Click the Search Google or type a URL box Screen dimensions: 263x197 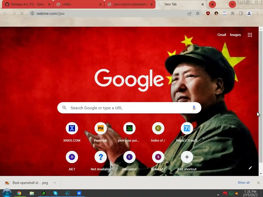129,108
